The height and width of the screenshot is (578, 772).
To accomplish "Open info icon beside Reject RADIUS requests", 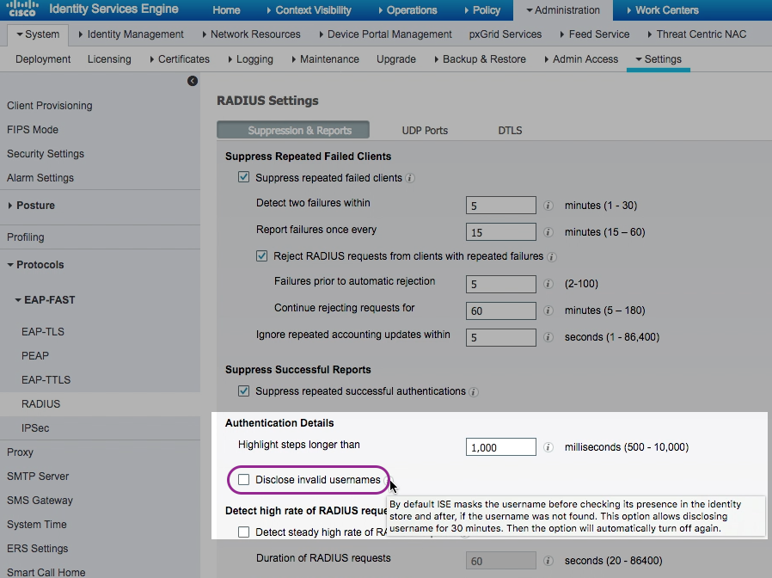I will [x=551, y=256].
